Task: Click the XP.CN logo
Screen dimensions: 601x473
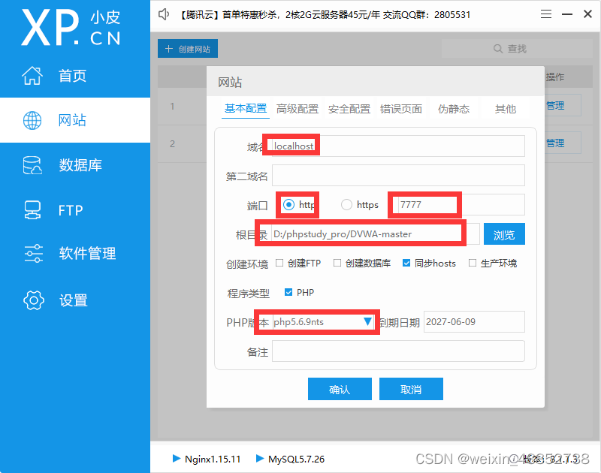Action: 71,28
